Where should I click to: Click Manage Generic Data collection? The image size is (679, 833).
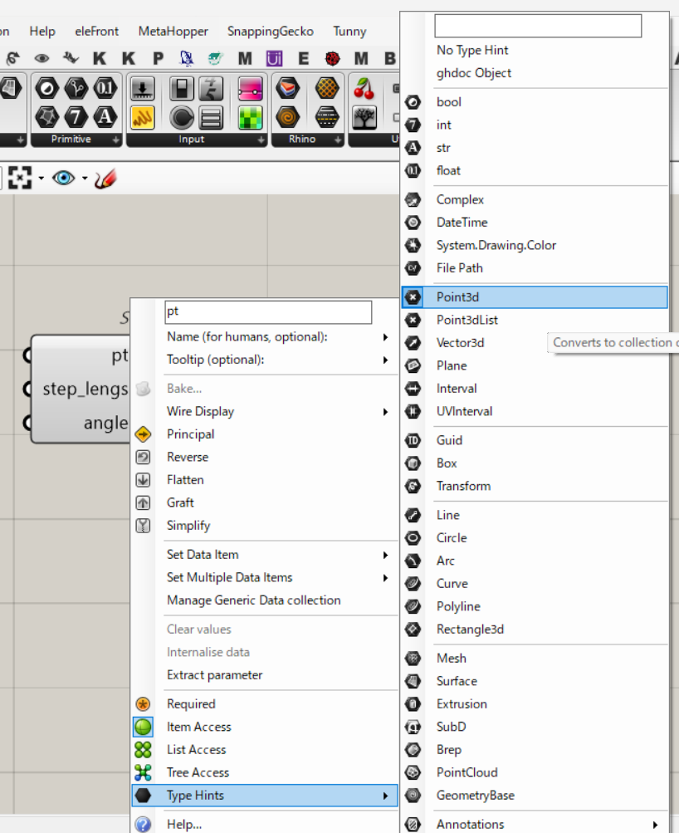253,600
